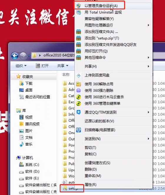This screenshot has width=165, height=195.
Task: Select the folder starting with 'Pow'
Action: (69, 145)
